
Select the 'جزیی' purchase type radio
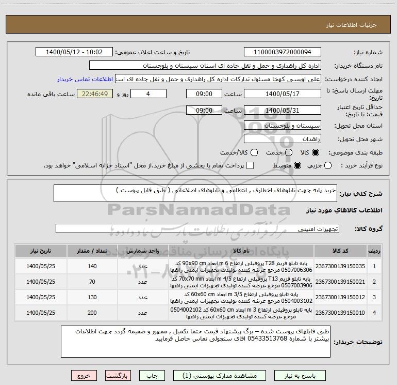[x=327, y=166]
